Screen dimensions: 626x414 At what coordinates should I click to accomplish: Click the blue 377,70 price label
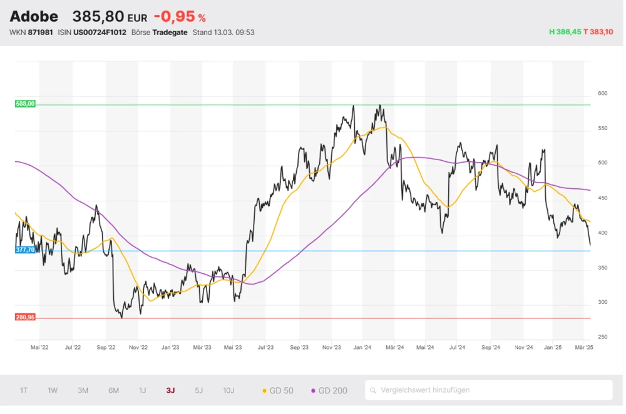coord(25,249)
